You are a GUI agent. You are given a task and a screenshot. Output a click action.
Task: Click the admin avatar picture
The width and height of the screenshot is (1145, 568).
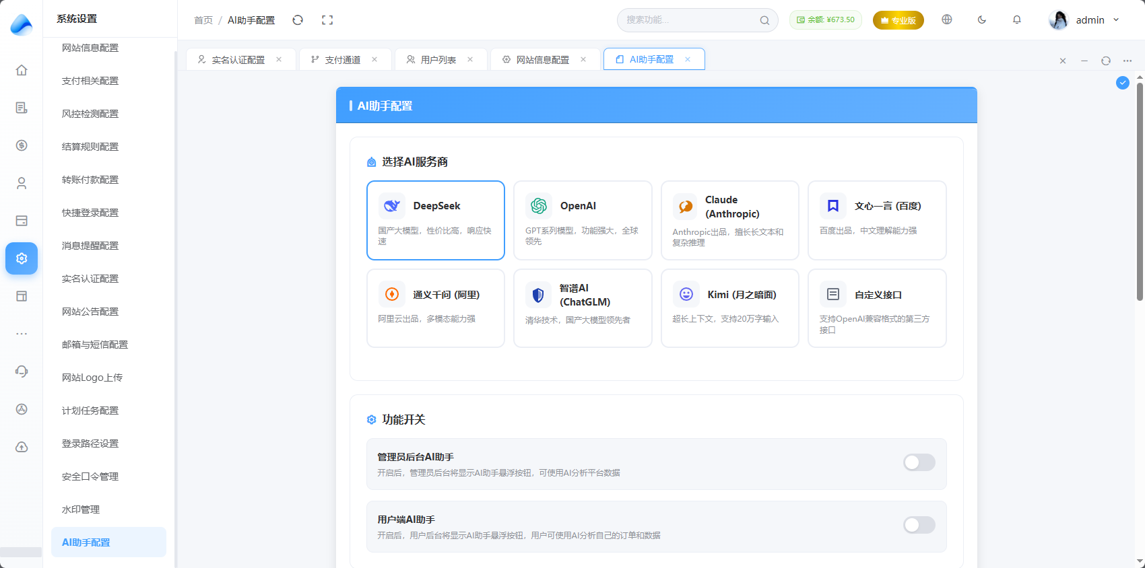(x=1059, y=20)
